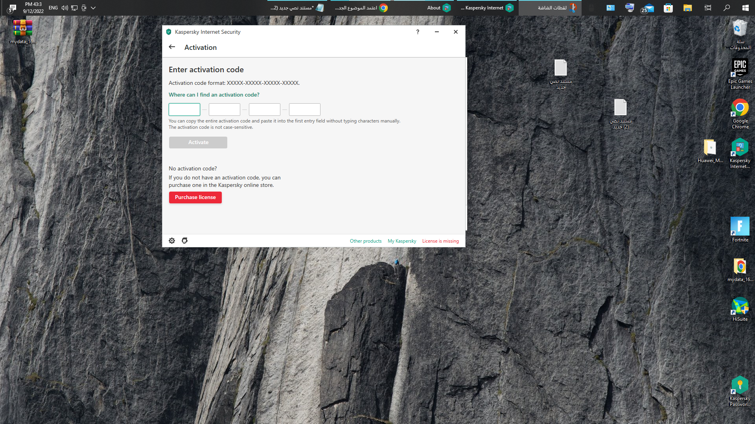
Task: Launch Google Chrome desktop shortcut
Action: [x=740, y=114]
